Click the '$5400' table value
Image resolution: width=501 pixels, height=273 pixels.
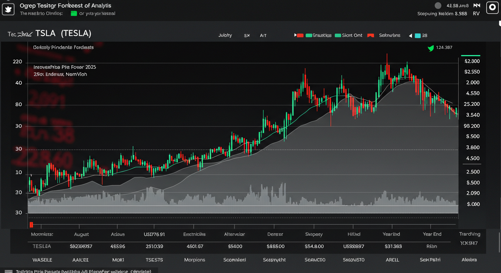click(x=235, y=246)
